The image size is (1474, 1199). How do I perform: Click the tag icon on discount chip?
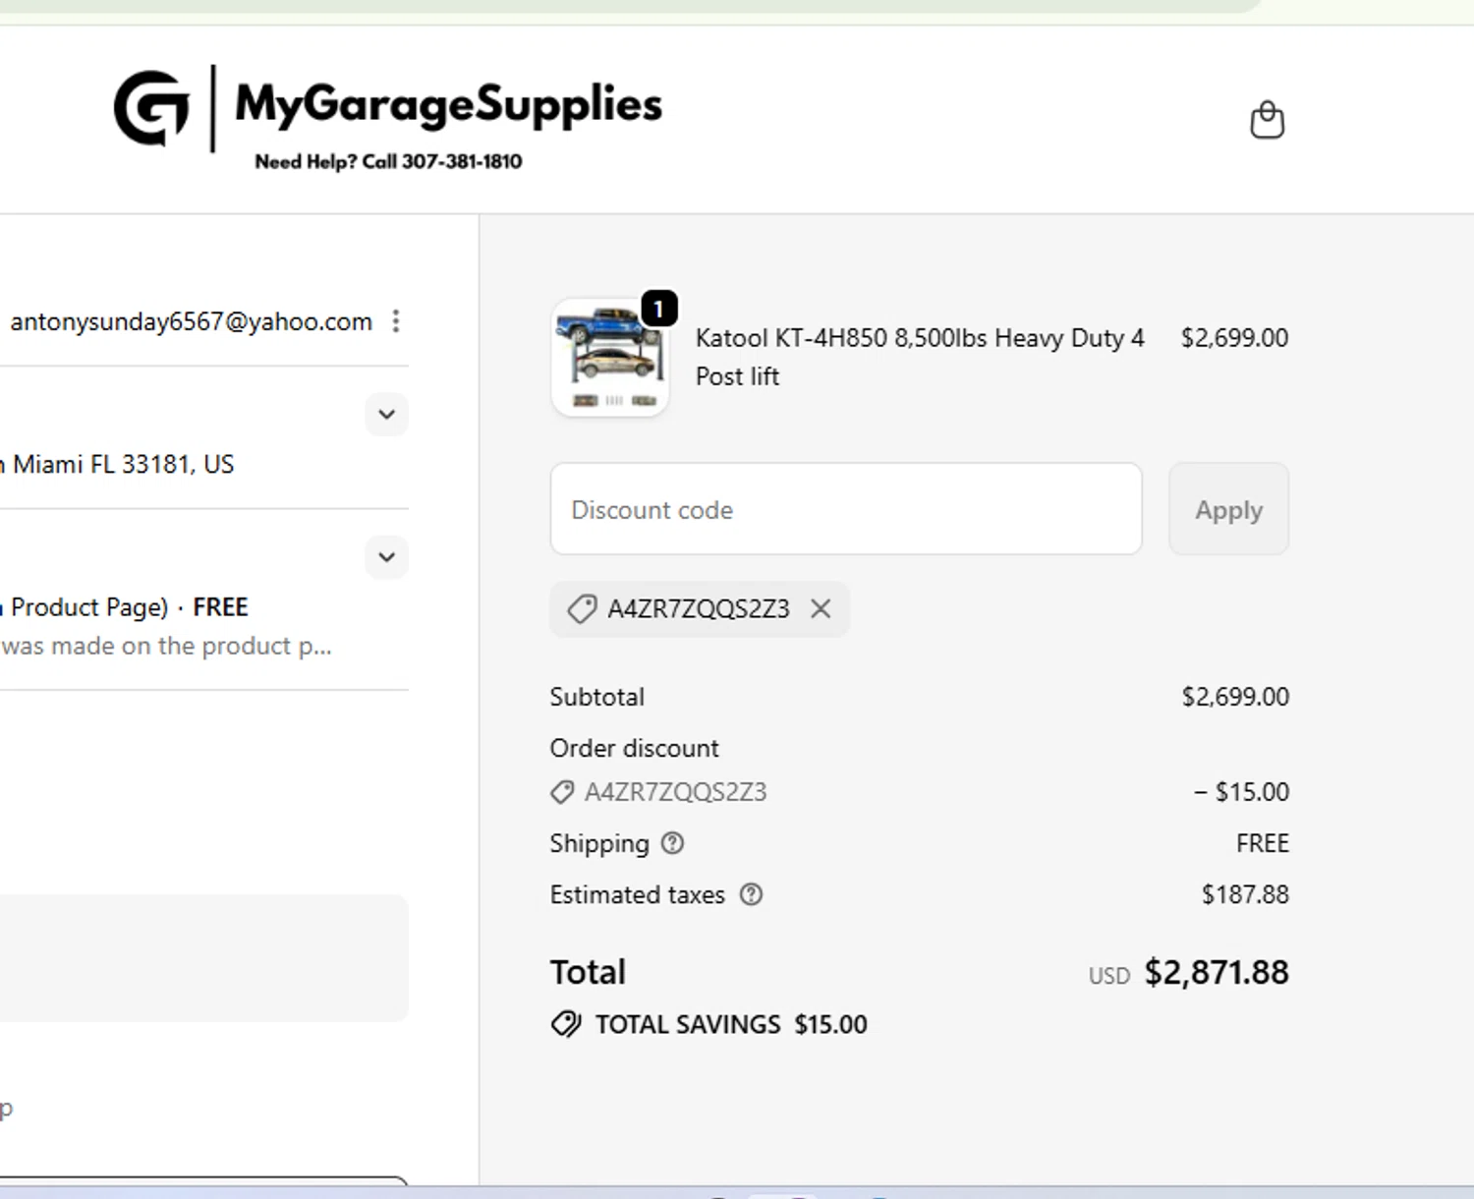click(x=582, y=609)
